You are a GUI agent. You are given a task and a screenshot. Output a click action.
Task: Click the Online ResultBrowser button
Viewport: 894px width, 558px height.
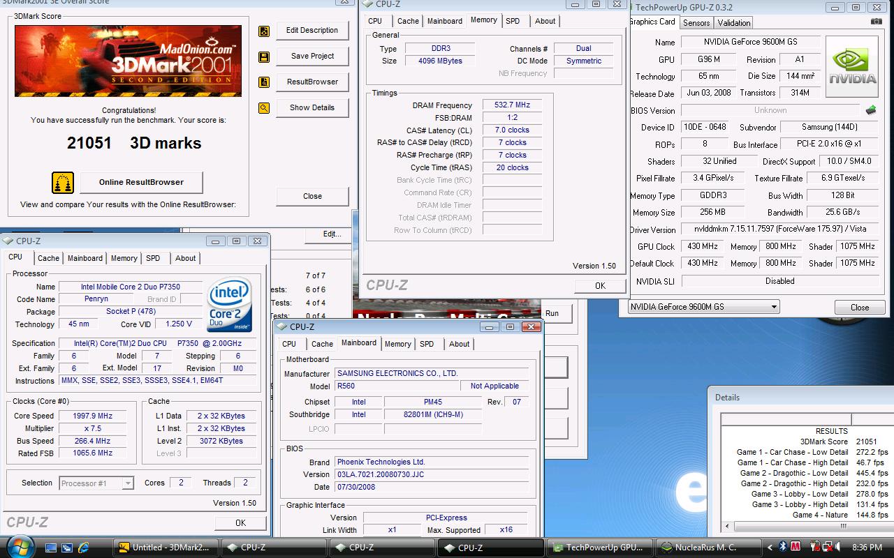point(141,183)
